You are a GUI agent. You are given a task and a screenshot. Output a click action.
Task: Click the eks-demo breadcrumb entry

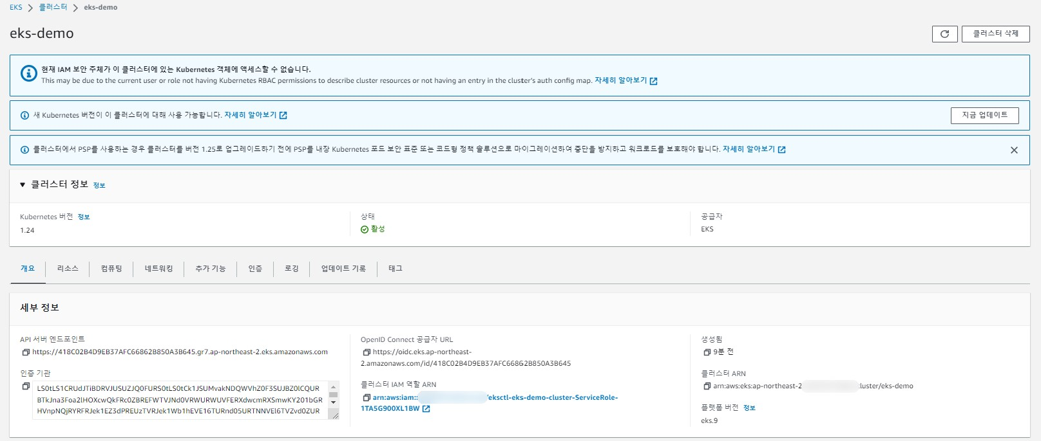click(x=100, y=7)
